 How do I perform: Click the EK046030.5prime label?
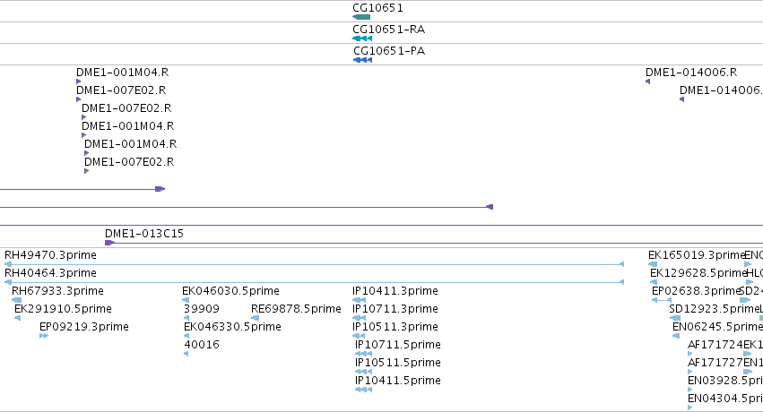point(230,291)
